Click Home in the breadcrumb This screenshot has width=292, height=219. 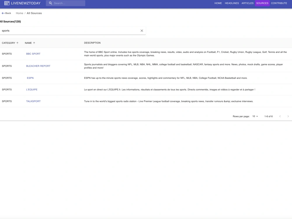tap(20, 13)
